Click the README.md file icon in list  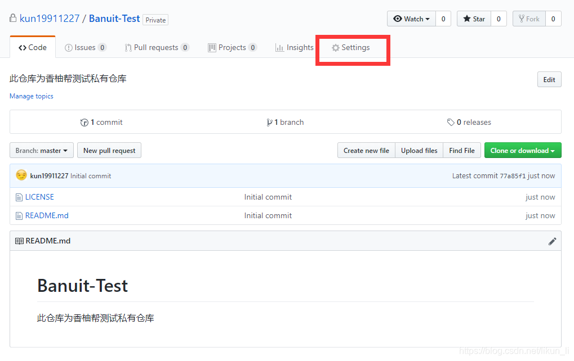pos(19,216)
